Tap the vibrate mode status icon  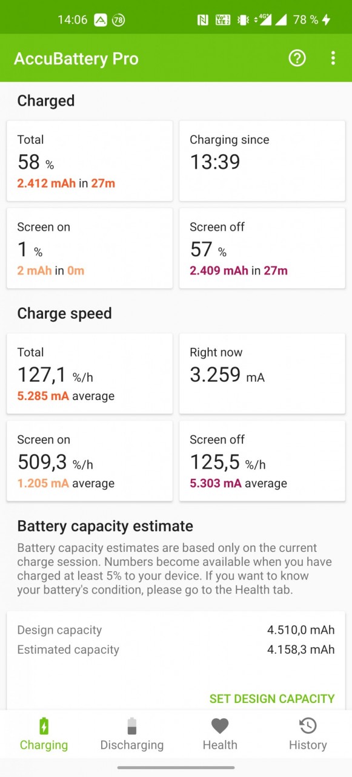tap(243, 20)
